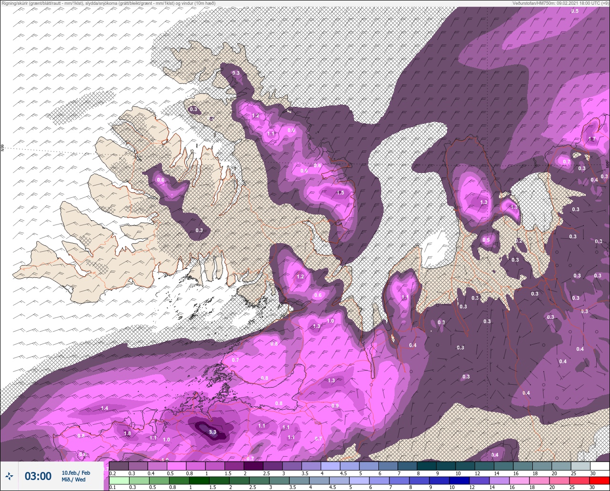The image size is (610, 491).
Task: Select the dark teal upper legend swatch for 8
Action: pyautogui.click(x=427, y=466)
